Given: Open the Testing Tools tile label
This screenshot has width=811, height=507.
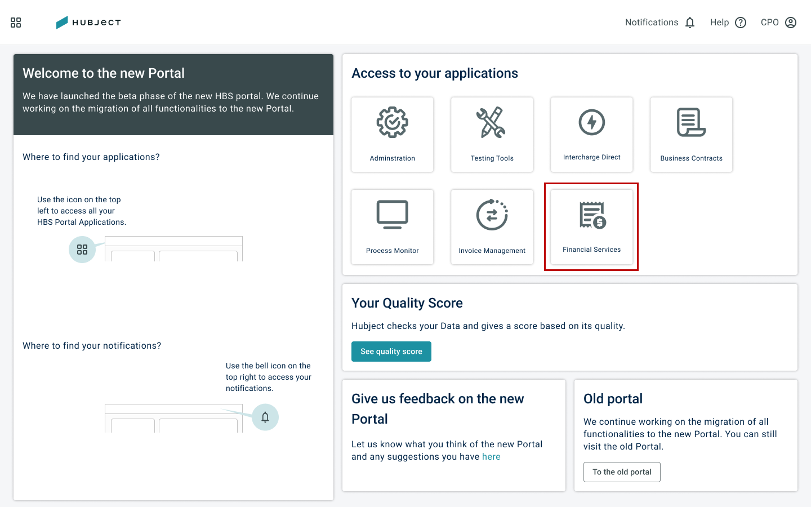Looking at the screenshot, I should tap(492, 158).
